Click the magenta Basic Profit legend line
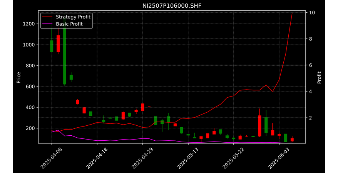The width and height of the screenshot is (338, 173). 47,24
